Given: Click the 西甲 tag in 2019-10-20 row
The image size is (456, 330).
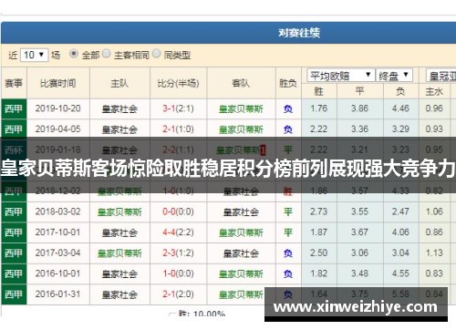Looking at the screenshot, I should point(14,108).
